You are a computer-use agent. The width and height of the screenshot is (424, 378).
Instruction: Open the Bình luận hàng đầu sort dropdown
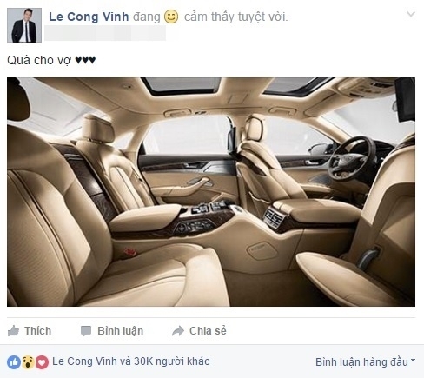click(365, 362)
